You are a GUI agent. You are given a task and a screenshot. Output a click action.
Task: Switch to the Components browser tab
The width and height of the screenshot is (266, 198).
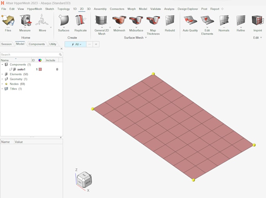37,44
